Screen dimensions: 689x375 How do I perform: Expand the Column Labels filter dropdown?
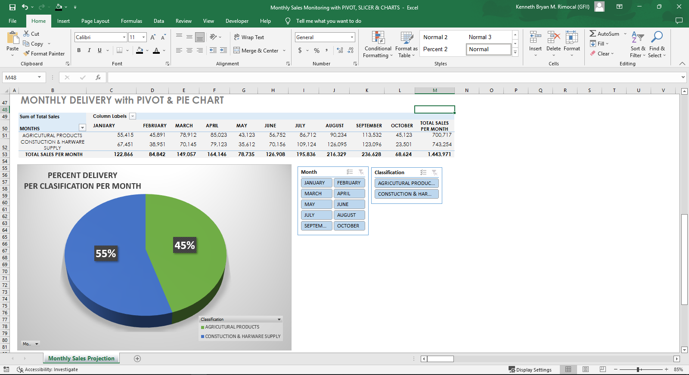pos(133,116)
